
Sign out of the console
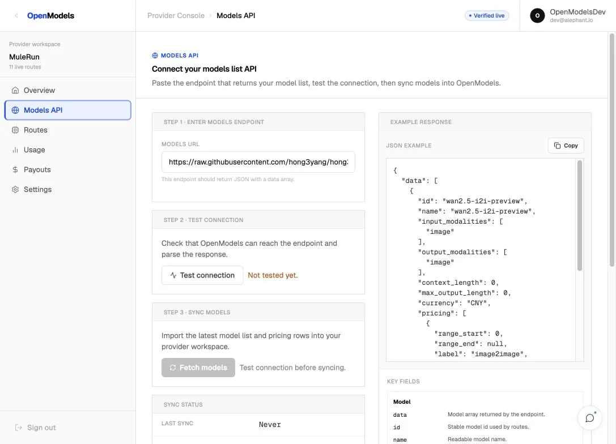click(35, 428)
